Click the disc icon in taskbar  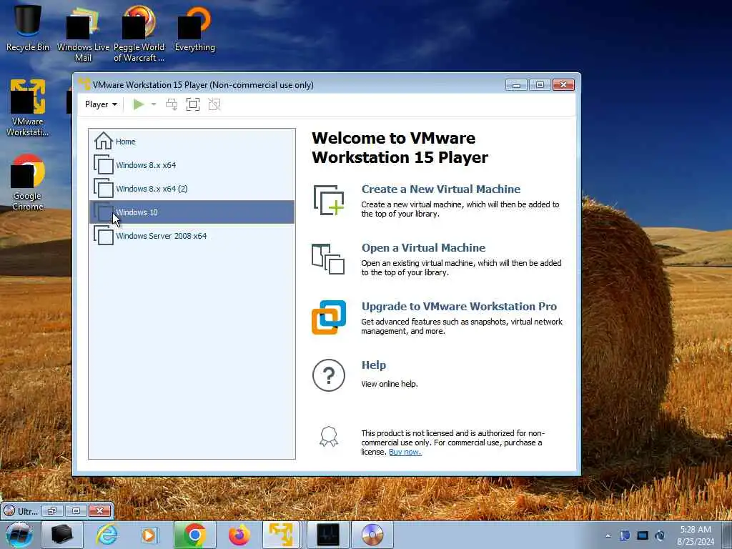pyautogui.click(x=372, y=535)
